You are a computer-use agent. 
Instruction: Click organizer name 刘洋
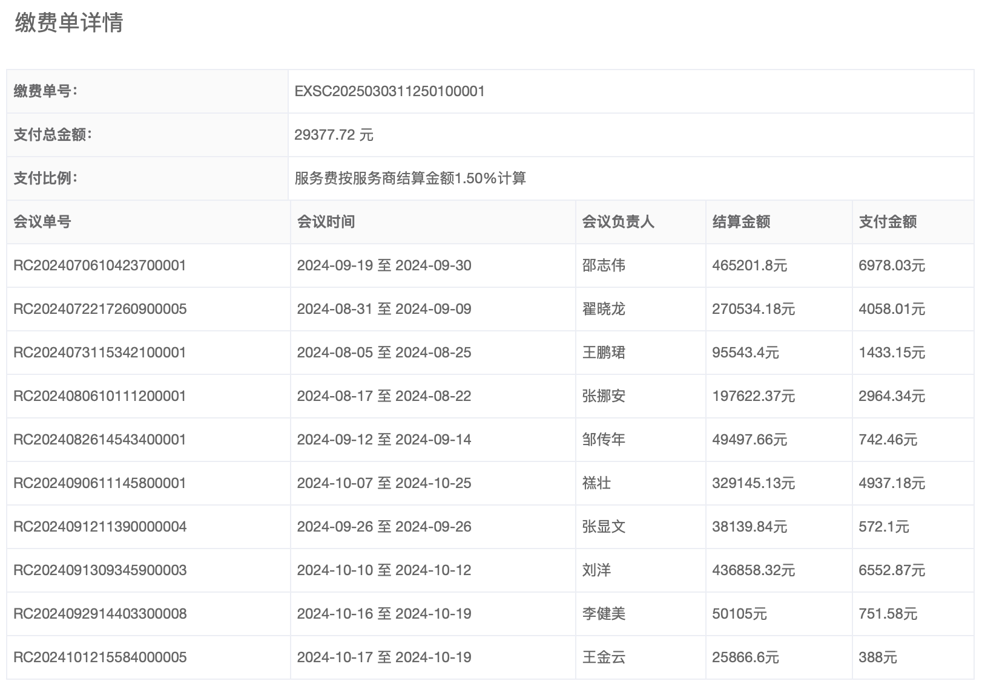(596, 570)
